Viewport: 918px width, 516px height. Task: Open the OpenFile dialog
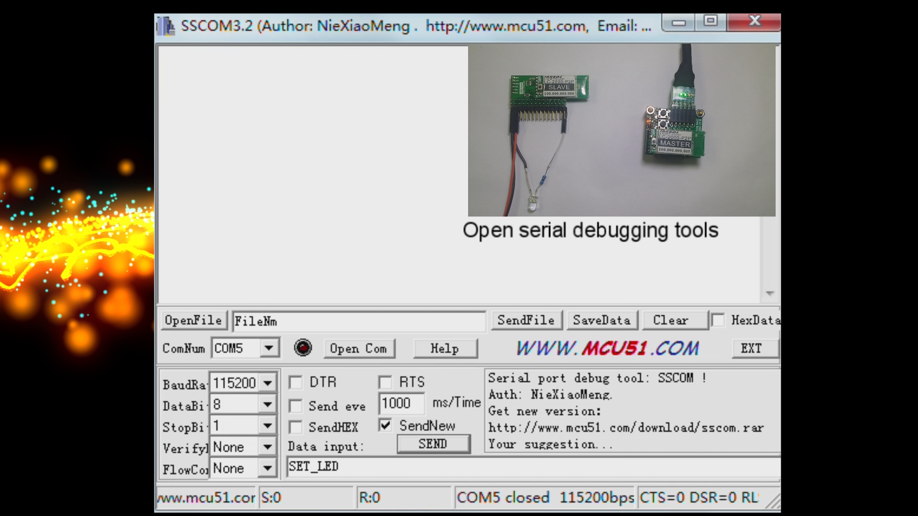click(194, 320)
